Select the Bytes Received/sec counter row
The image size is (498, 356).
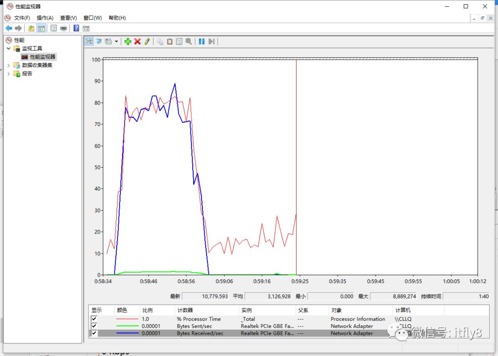pyautogui.click(x=289, y=333)
